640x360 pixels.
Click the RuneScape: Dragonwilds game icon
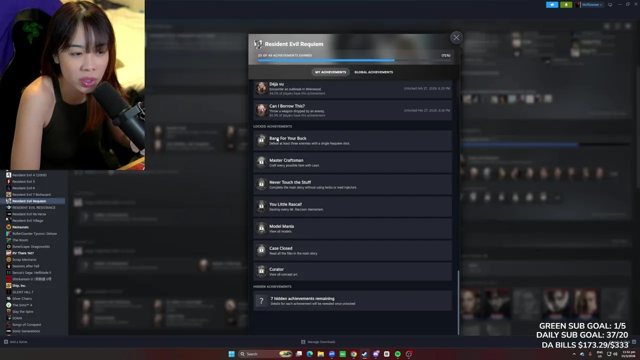(x=8, y=246)
